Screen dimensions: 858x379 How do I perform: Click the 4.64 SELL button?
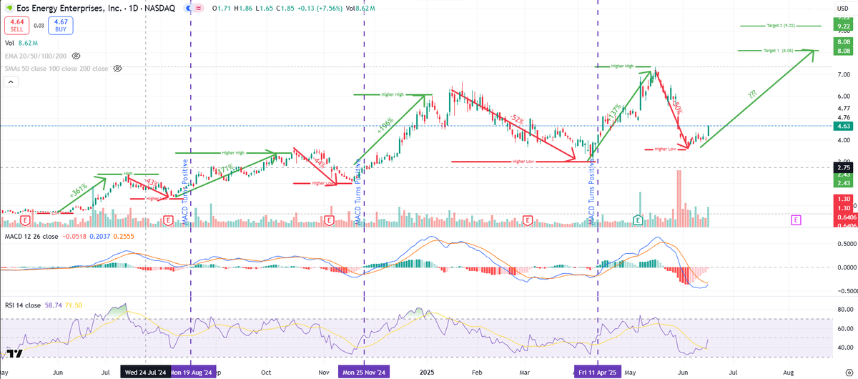[x=16, y=27]
